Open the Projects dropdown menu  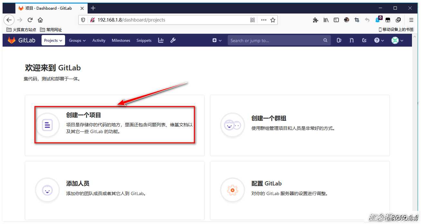pos(53,40)
